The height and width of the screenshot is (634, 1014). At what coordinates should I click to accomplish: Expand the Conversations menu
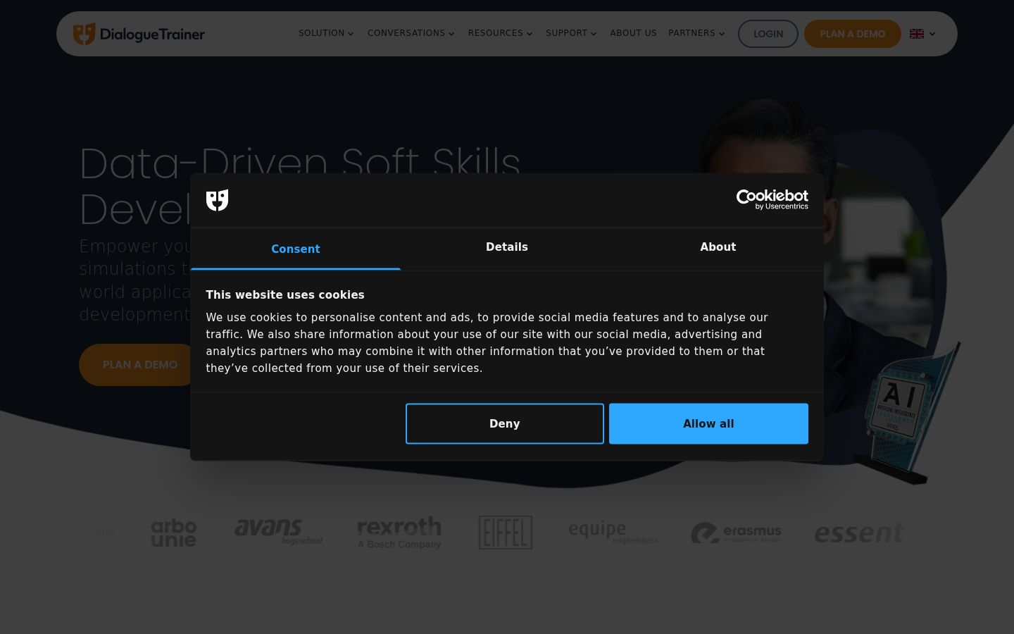pyautogui.click(x=411, y=33)
